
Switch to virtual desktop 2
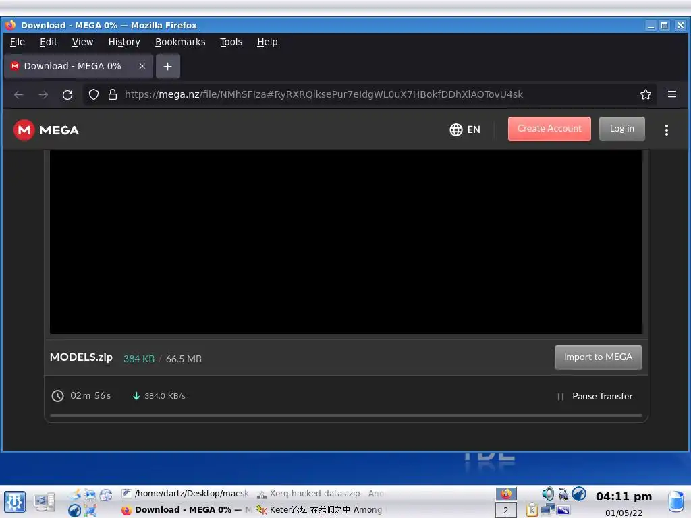[506, 510]
